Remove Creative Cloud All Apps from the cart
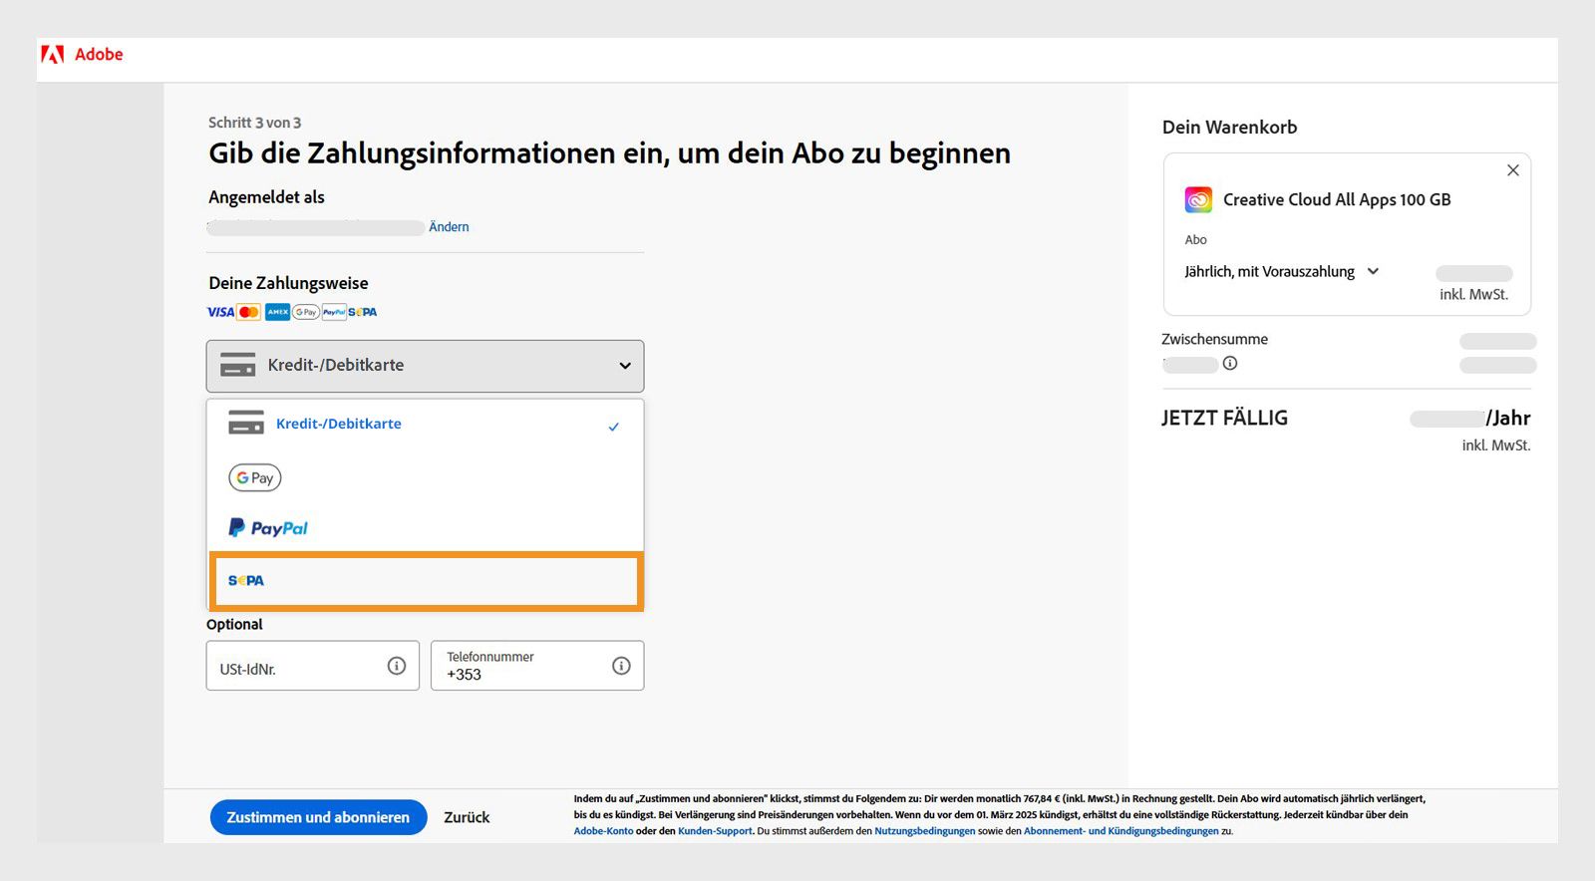Viewport: 1595px width, 881px height. click(1513, 170)
